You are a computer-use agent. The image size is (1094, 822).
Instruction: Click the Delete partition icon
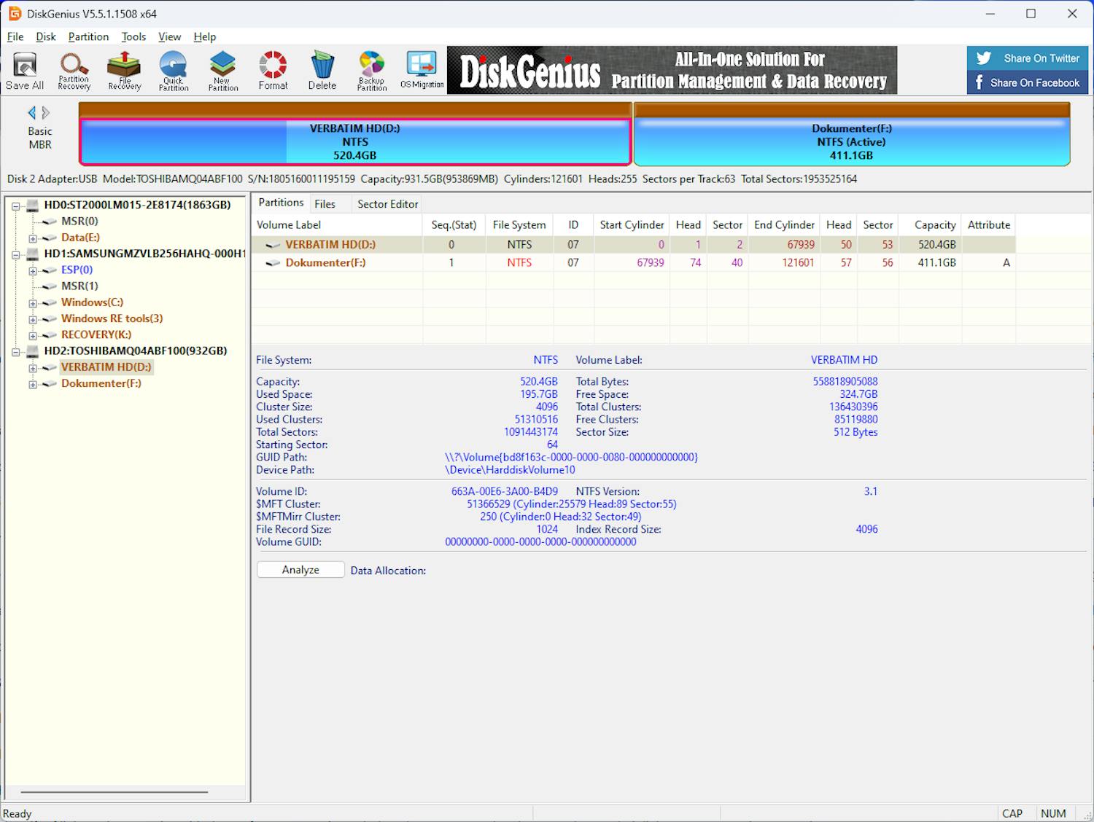(x=322, y=71)
